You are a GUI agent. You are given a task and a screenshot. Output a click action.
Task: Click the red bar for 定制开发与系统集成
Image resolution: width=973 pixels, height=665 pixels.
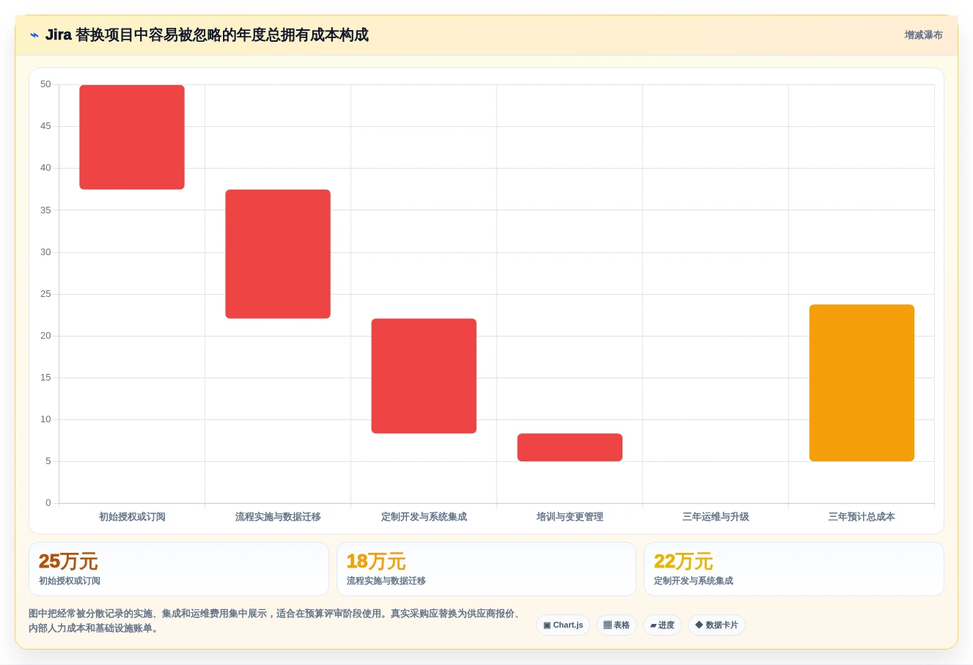coord(424,376)
